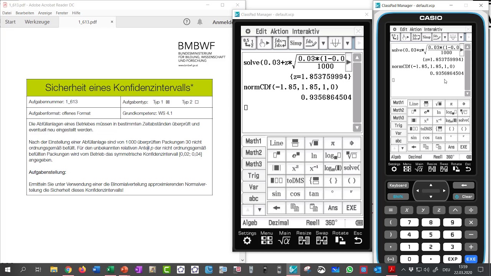Click blue EXE key on CASIO device

[471, 259]
